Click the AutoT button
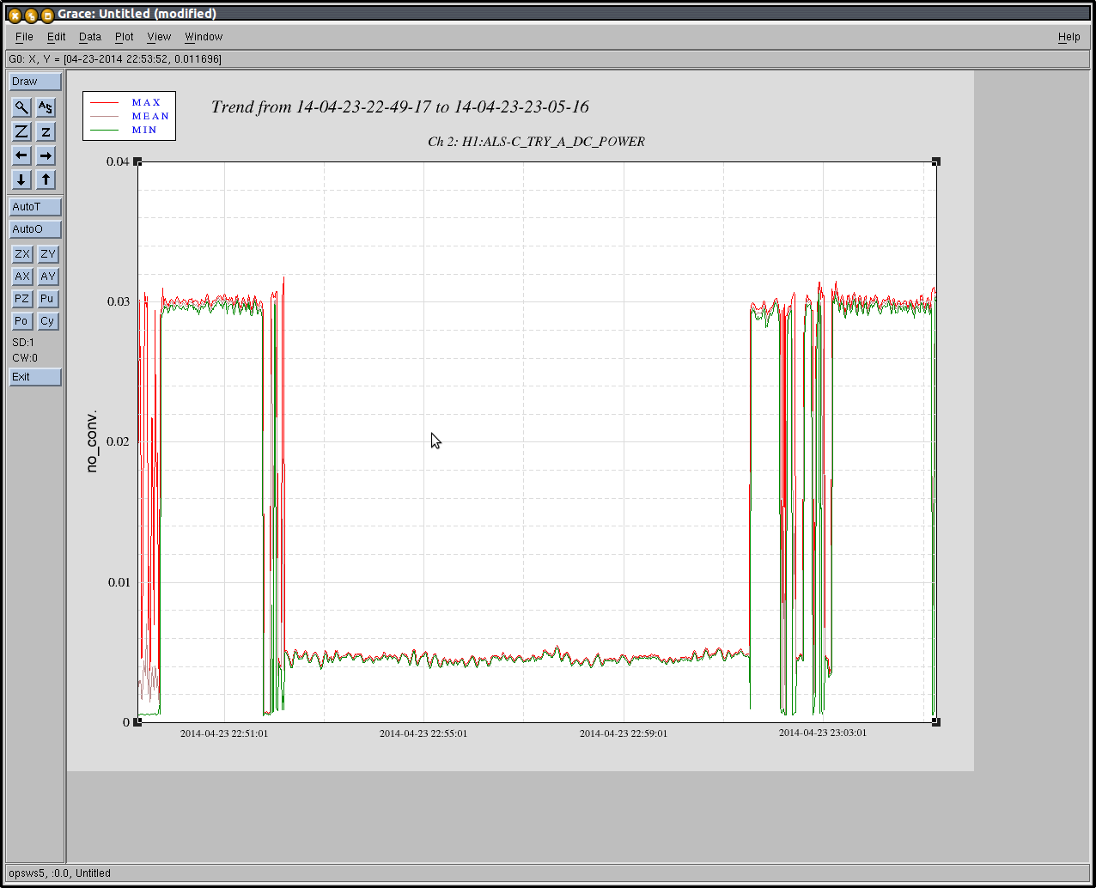 tap(35, 207)
